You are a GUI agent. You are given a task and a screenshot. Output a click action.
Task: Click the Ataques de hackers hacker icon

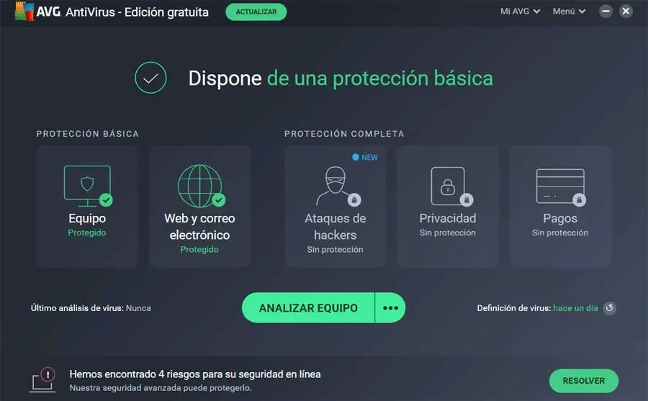click(337, 186)
